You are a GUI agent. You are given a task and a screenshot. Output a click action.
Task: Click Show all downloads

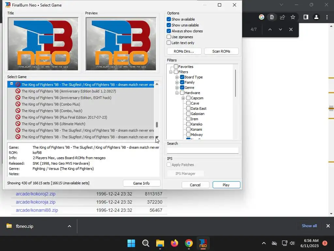[x=309, y=226]
